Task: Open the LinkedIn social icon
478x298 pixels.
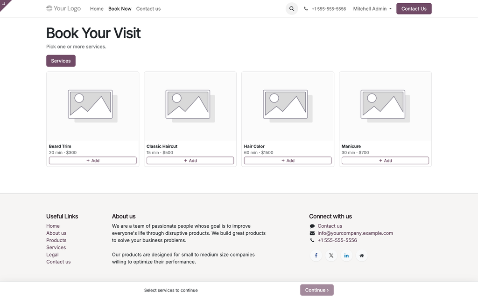Action: coord(346,256)
